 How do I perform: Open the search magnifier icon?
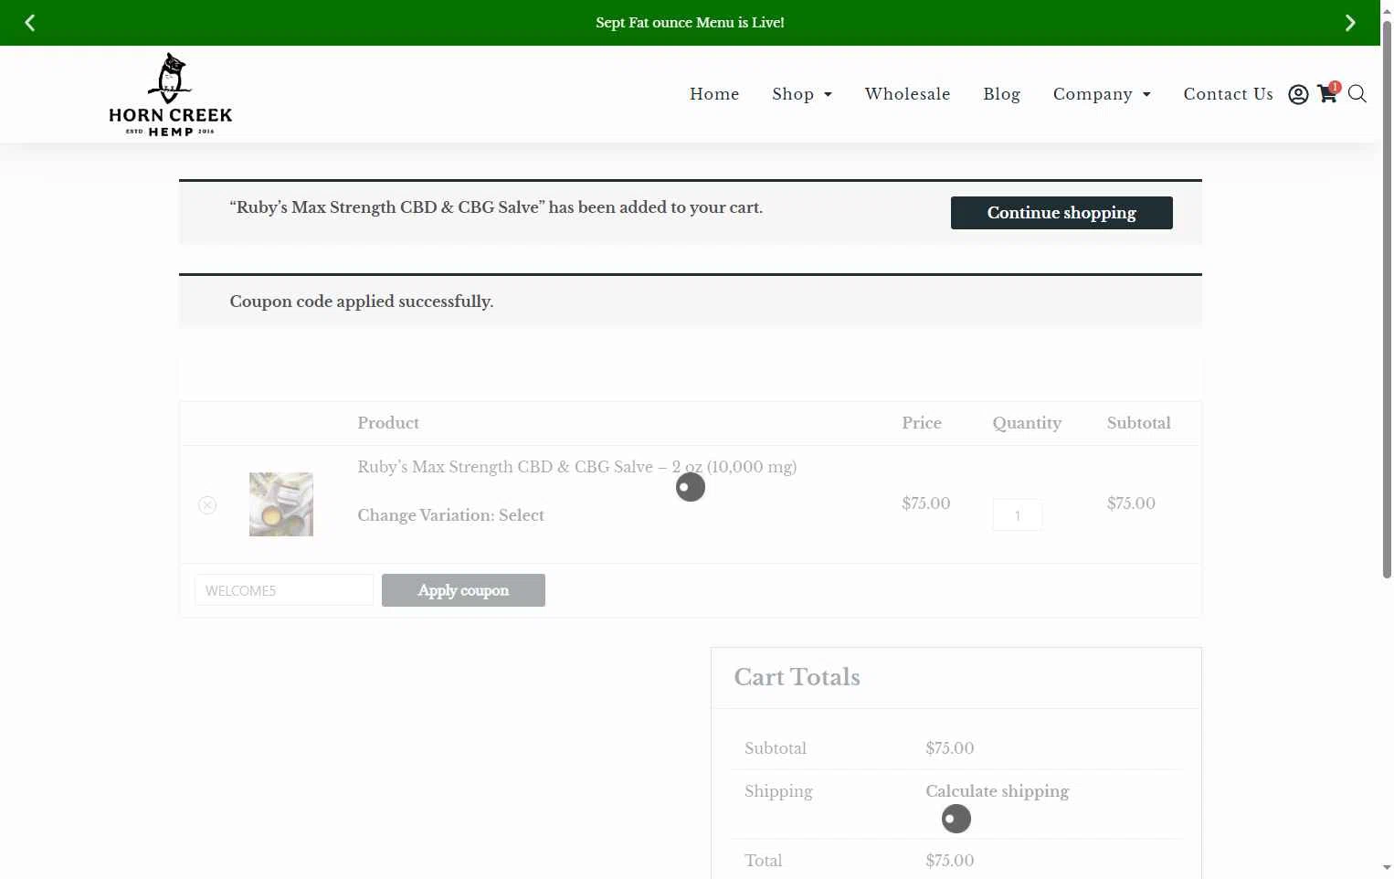[1357, 94]
